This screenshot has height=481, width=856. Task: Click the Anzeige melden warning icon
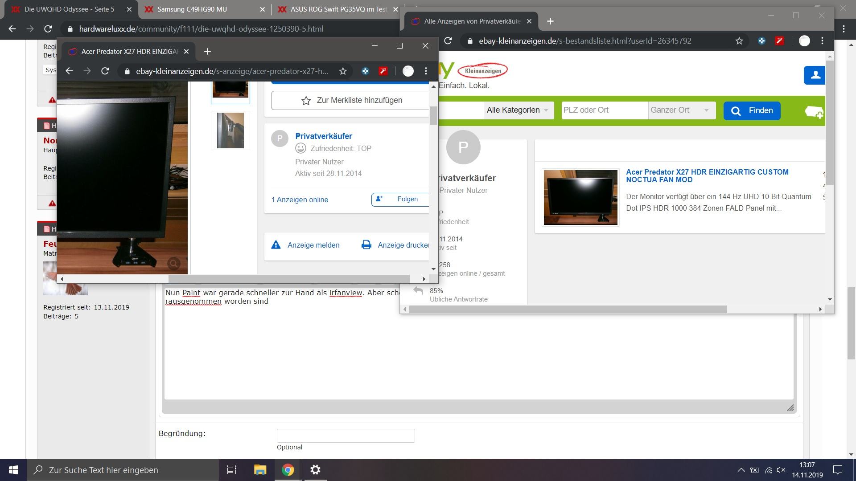click(276, 245)
